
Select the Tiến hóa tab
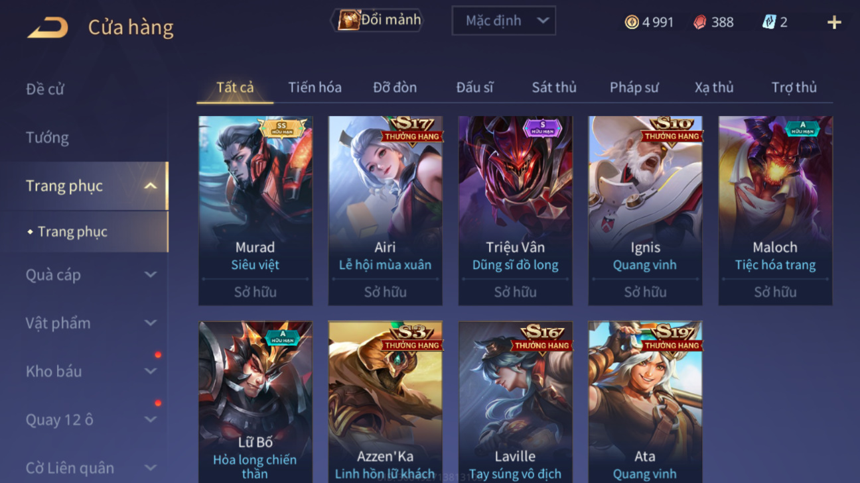click(x=315, y=87)
